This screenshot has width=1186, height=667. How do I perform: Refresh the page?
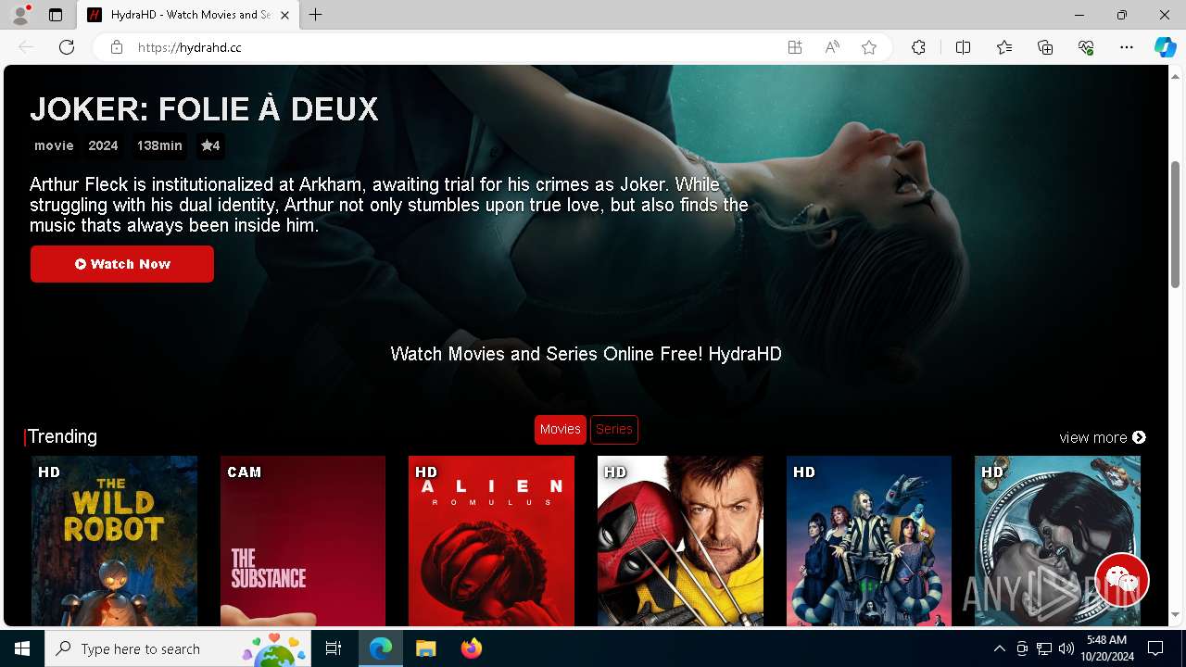pos(67,47)
